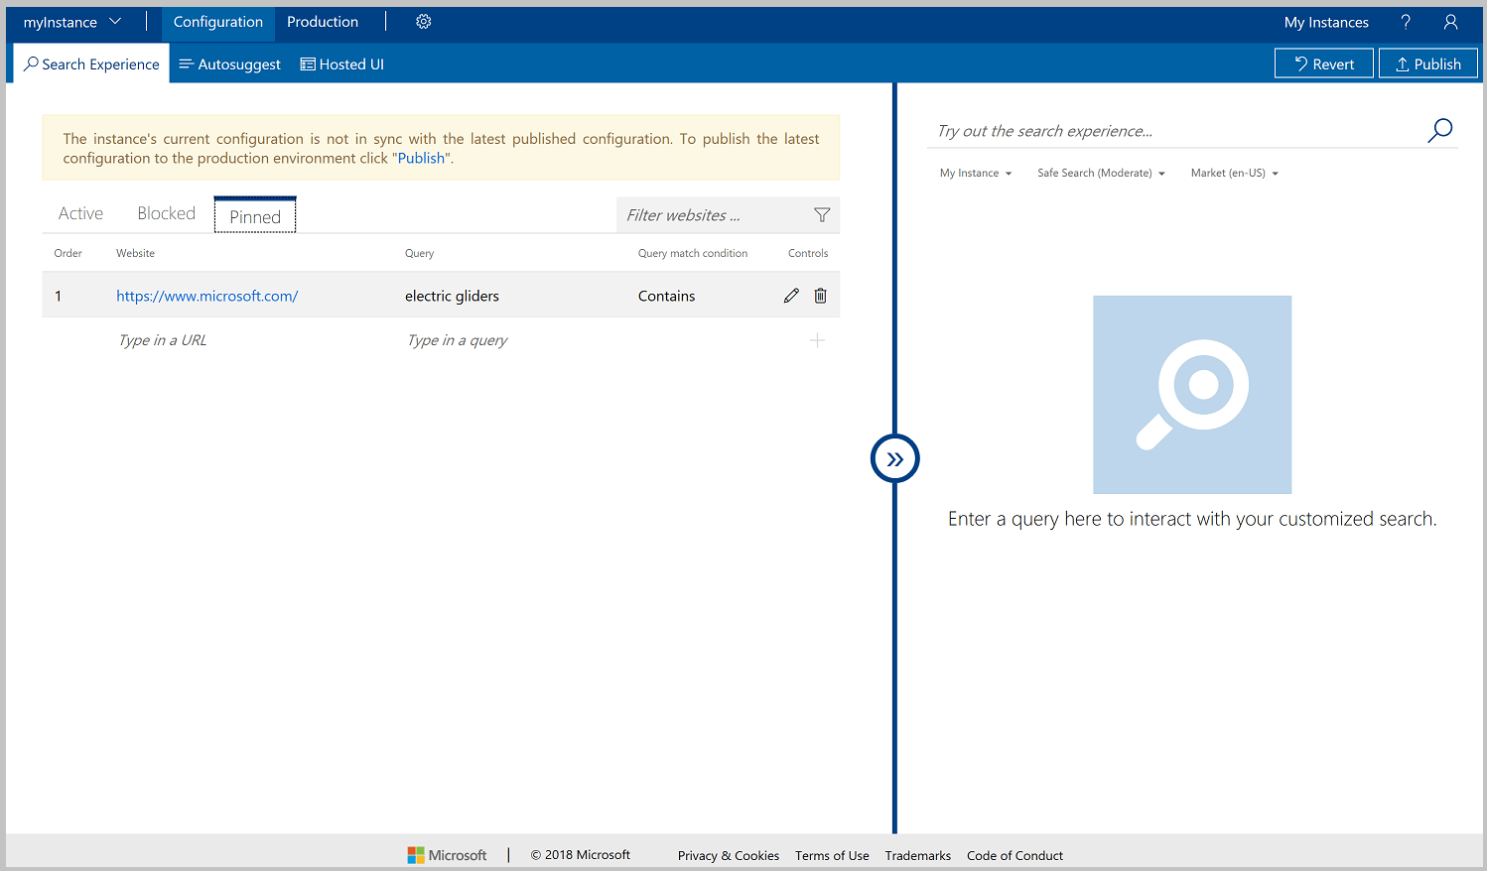Delete the microsoft.com pin with trash icon

[x=820, y=295]
